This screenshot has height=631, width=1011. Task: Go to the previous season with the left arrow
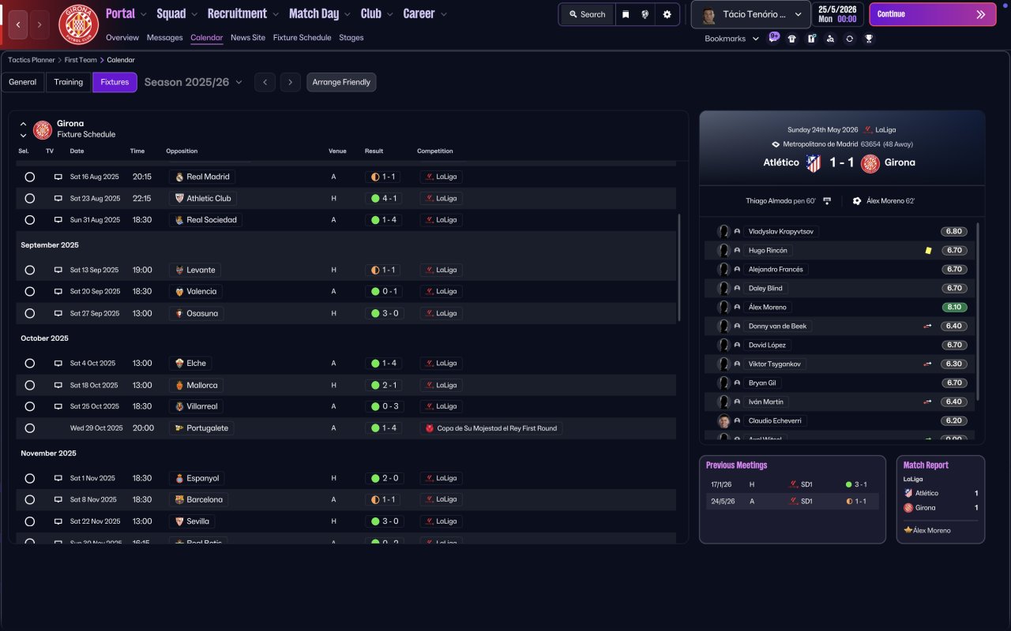(265, 82)
